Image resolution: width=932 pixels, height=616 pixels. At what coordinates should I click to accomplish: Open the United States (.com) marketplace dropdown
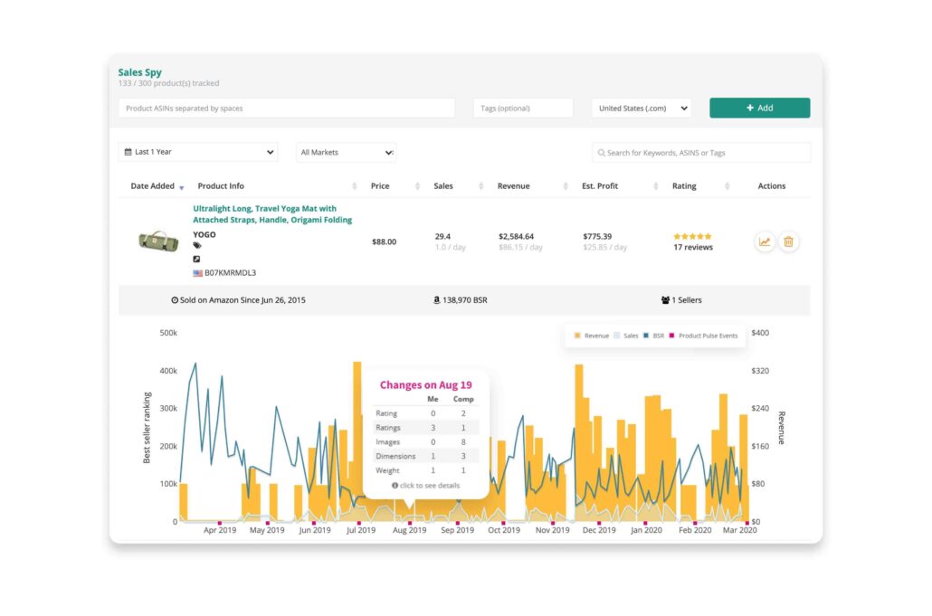642,109
